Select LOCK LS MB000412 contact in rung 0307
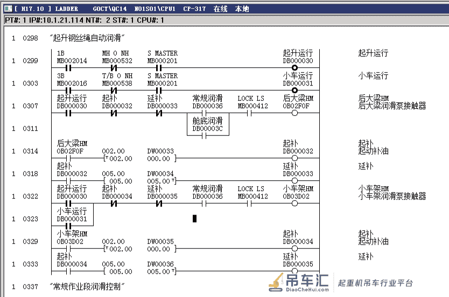 click(249, 113)
